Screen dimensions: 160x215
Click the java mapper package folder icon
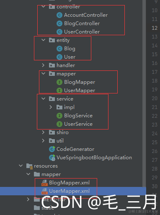point(52,74)
